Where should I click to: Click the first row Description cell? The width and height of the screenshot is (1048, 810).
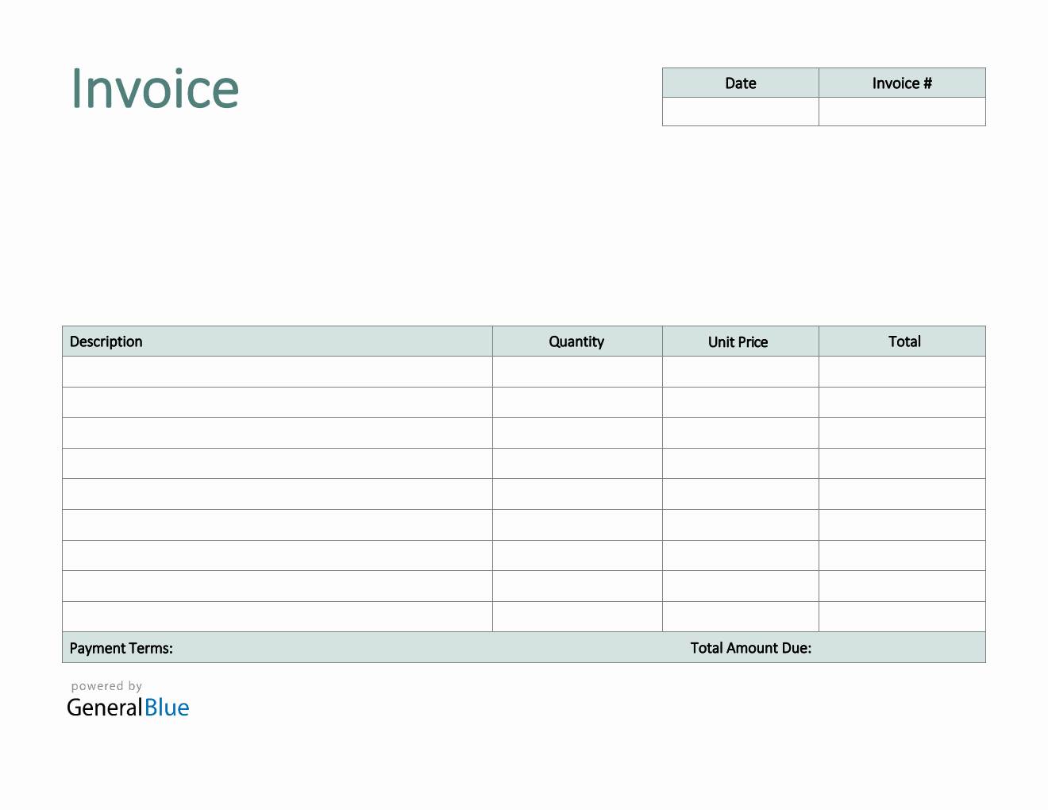coord(277,372)
